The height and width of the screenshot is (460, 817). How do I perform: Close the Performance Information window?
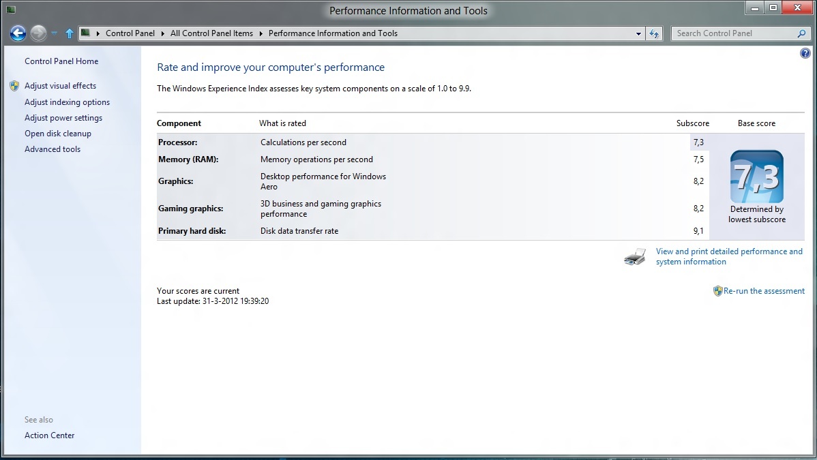point(797,7)
